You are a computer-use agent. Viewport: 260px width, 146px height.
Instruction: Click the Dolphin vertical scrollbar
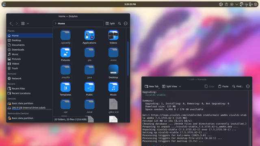coord(128,58)
